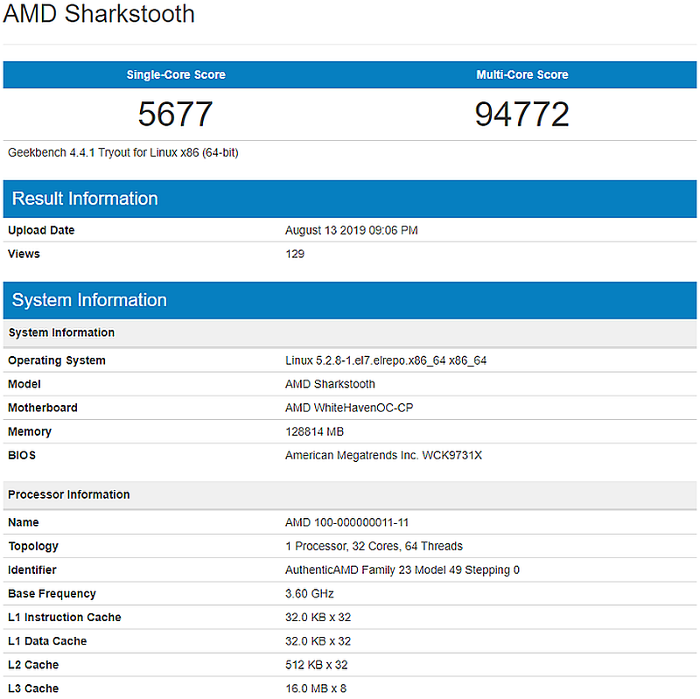Screen dimensions: 700x699
Task: Select the Operating System value text
Action: (x=387, y=360)
